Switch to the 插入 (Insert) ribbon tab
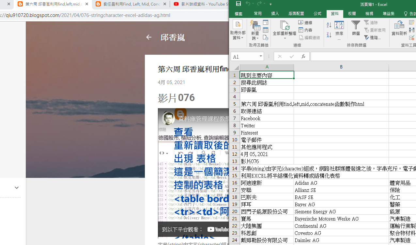This screenshot has height=245, width=416. 275,14
